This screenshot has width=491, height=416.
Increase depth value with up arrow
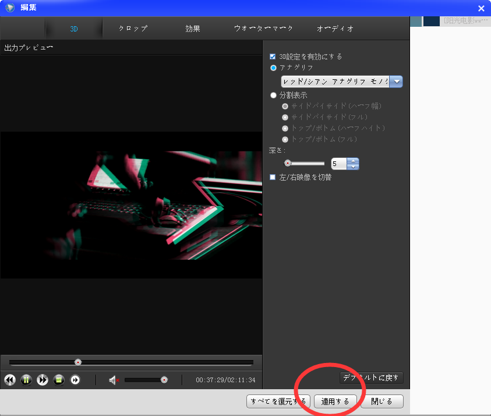[x=353, y=161]
